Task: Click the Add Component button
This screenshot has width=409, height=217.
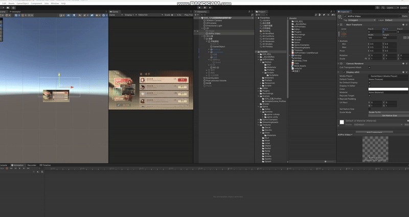Action: coord(374,132)
